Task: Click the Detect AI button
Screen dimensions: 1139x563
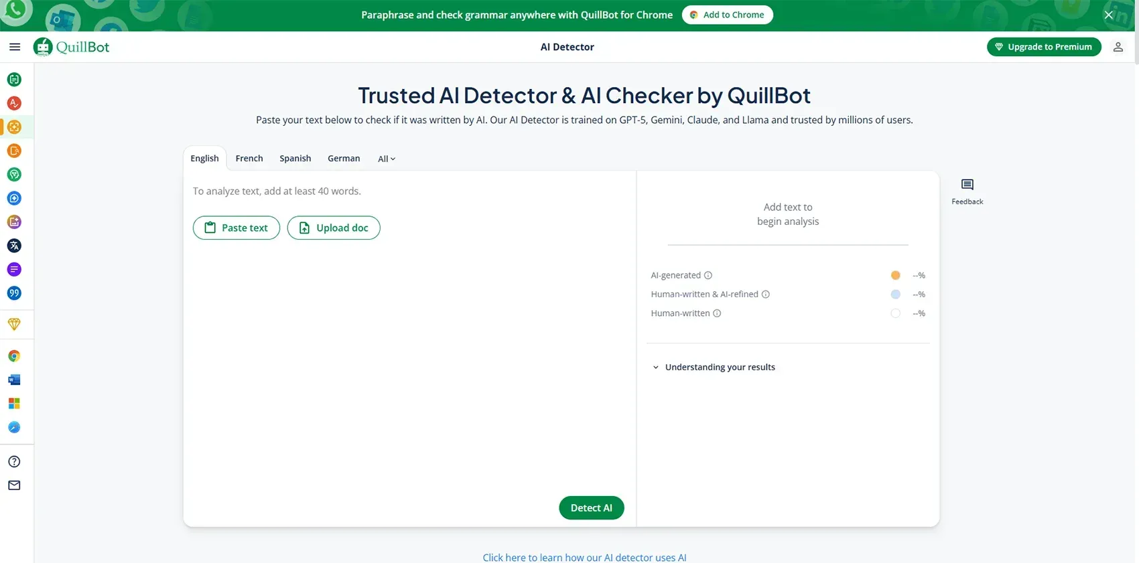Action: coord(592,508)
